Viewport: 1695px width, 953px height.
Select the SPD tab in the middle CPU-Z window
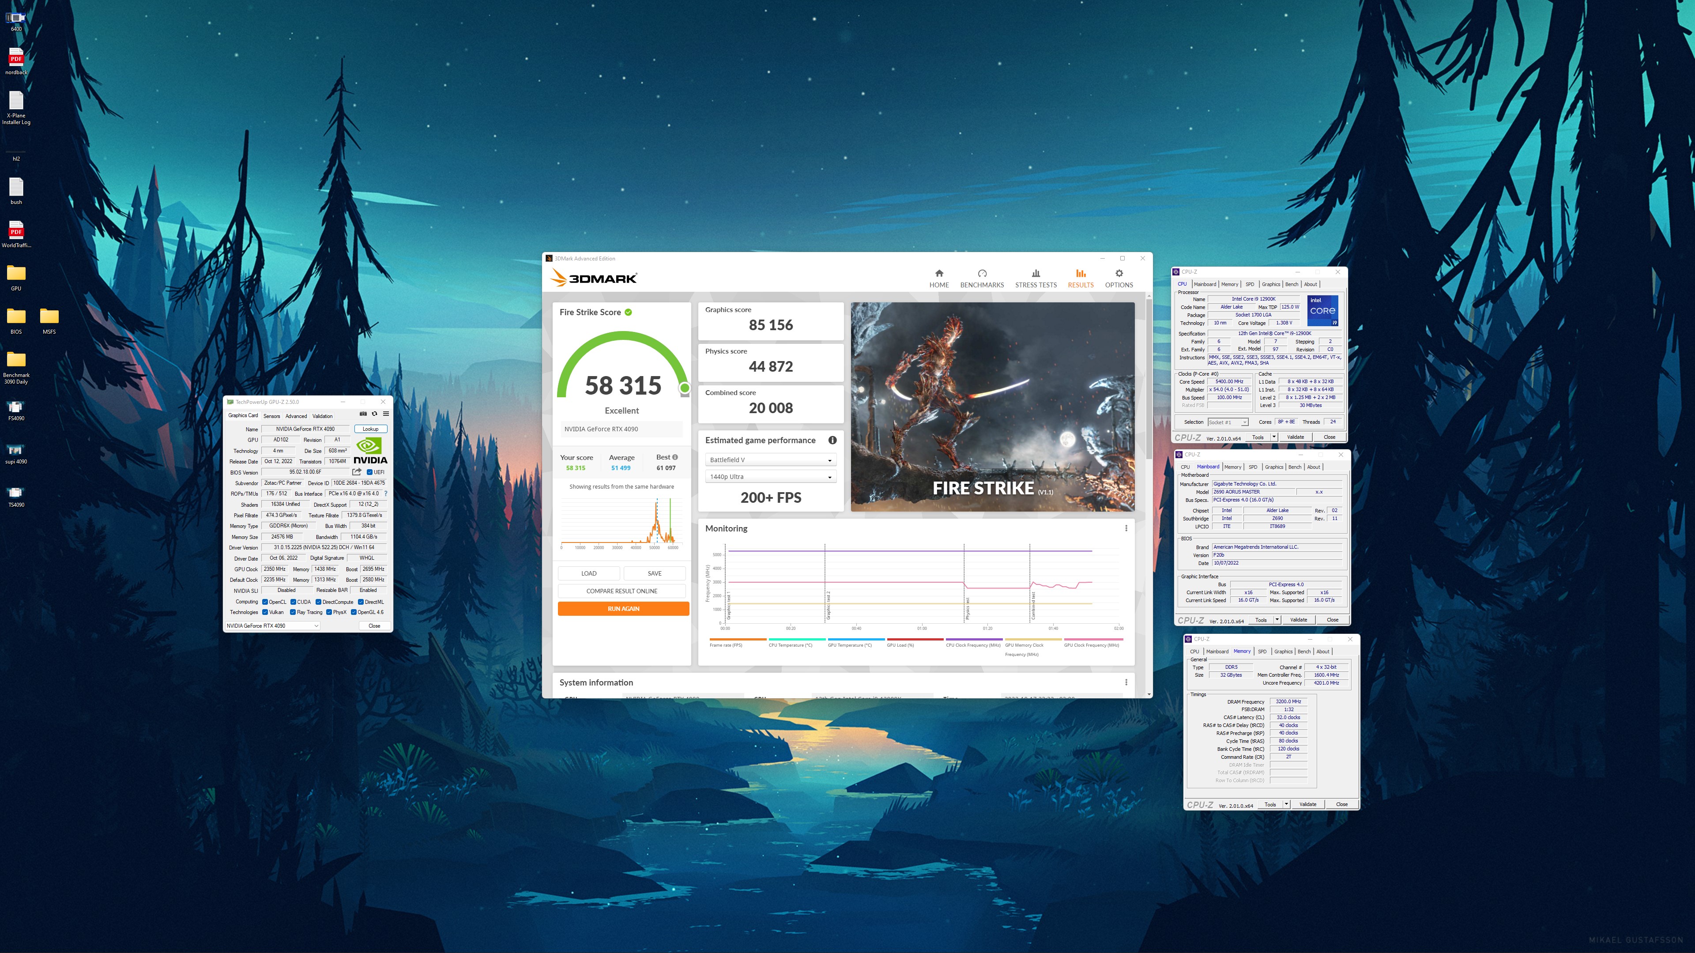click(1253, 467)
